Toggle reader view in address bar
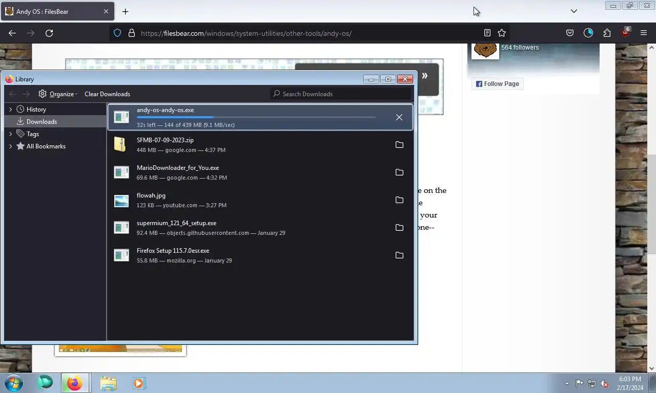656x393 pixels. tap(487, 33)
